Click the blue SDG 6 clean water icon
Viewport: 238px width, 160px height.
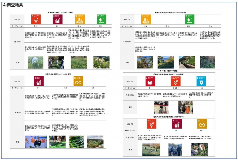[x=201, y=81]
